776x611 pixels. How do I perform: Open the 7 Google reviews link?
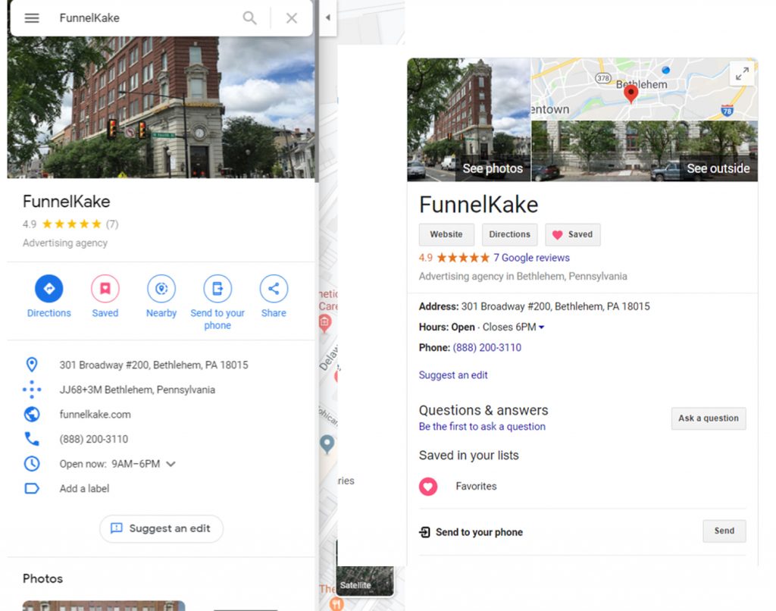click(531, 258)
